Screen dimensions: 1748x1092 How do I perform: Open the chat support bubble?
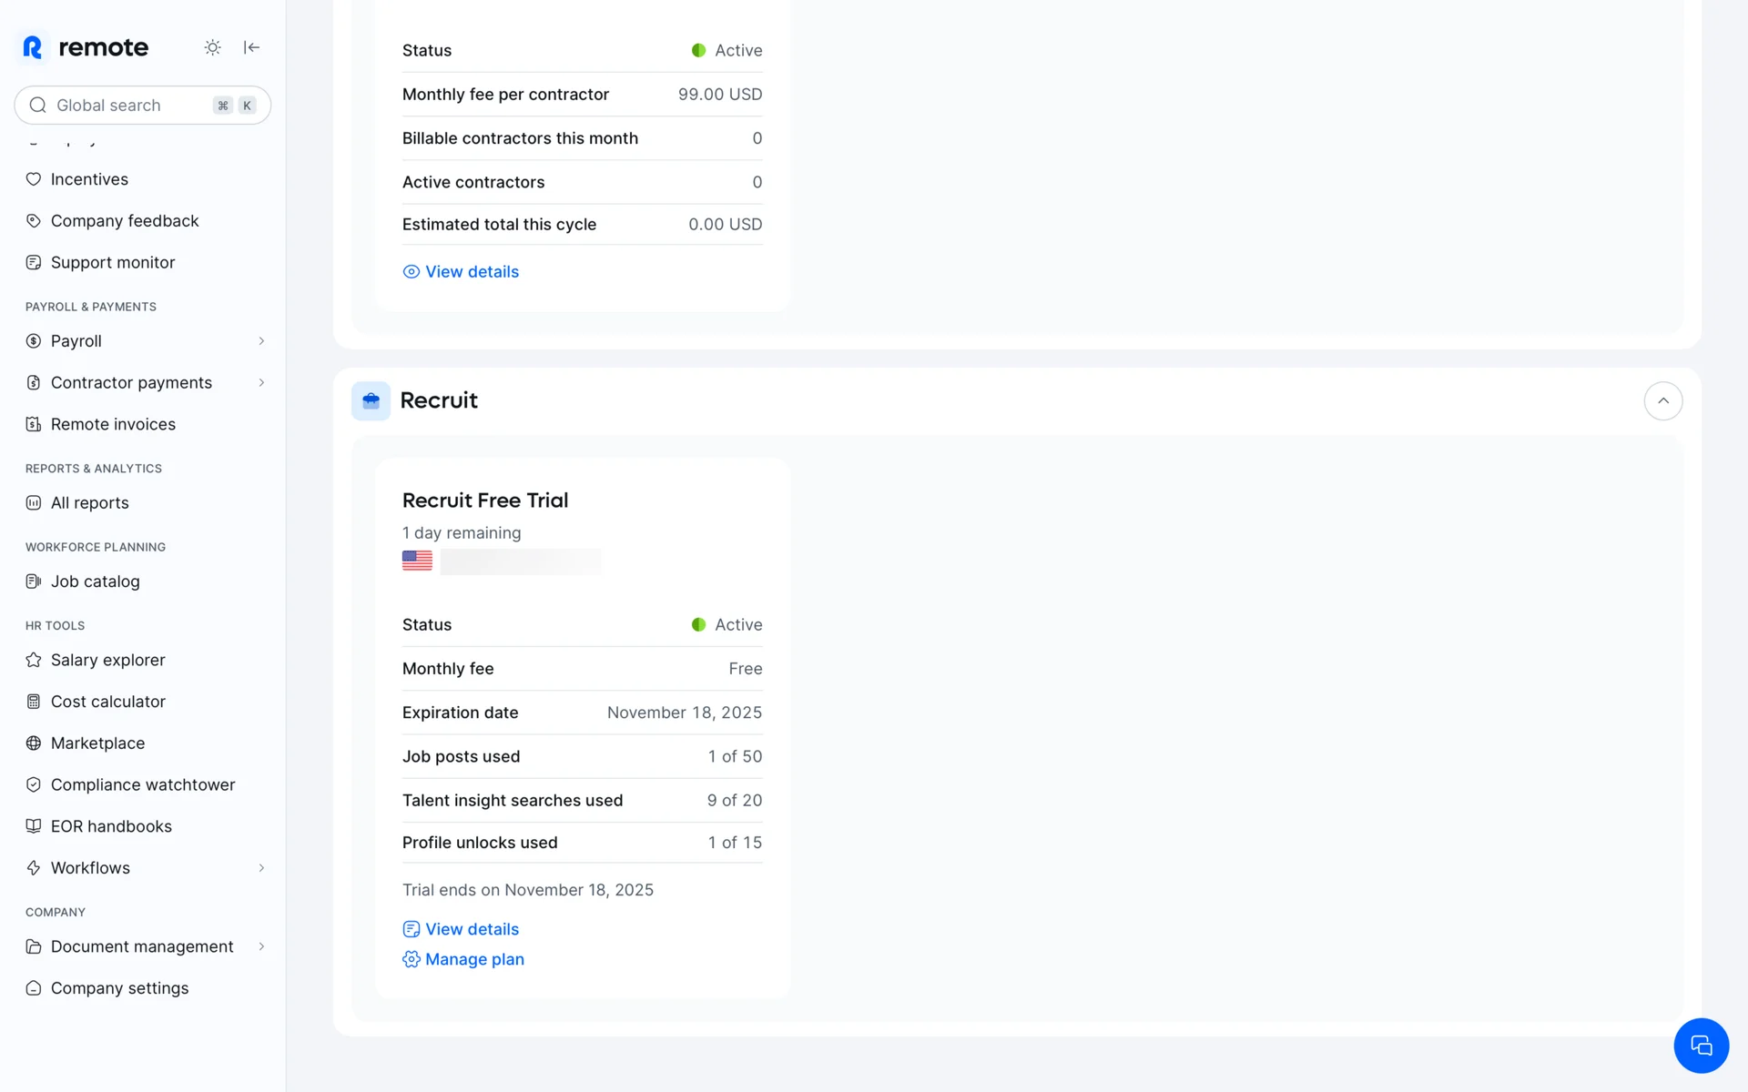coord(1701,1046)
